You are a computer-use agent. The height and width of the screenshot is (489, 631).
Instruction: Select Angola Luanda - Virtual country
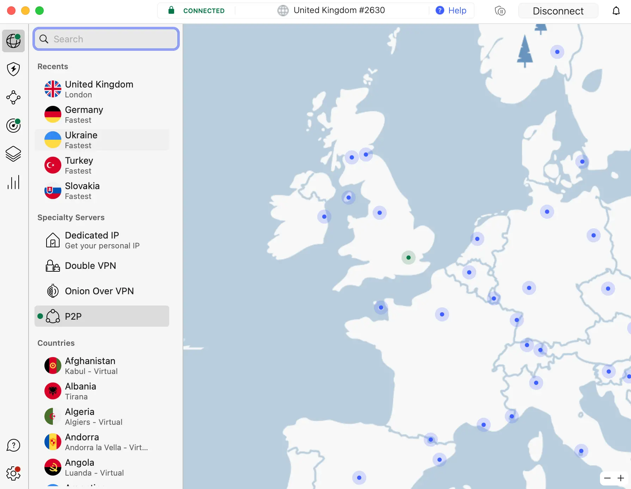(x=102, y=467)
